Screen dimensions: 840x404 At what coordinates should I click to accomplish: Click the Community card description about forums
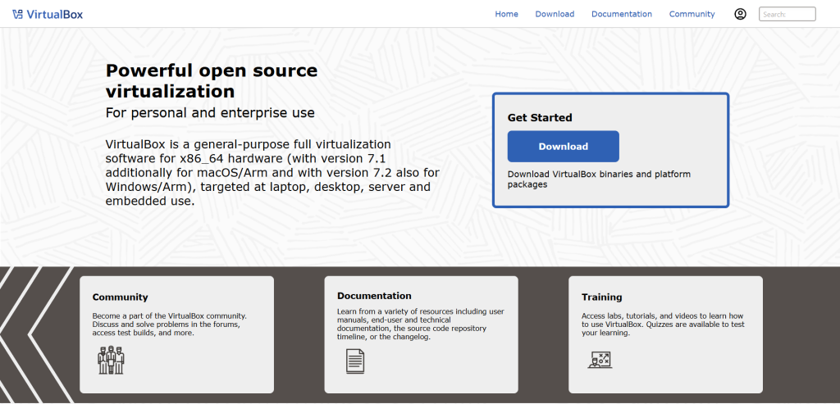coord(169,325)
